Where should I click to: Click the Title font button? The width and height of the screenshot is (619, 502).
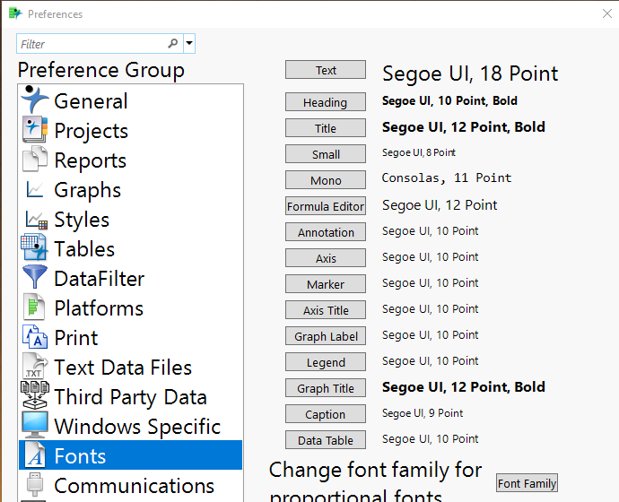pos(326,128)
